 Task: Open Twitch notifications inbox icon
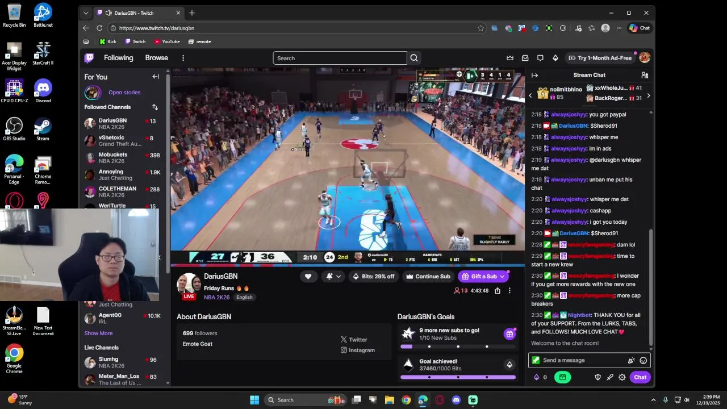(x=525, y=58)
